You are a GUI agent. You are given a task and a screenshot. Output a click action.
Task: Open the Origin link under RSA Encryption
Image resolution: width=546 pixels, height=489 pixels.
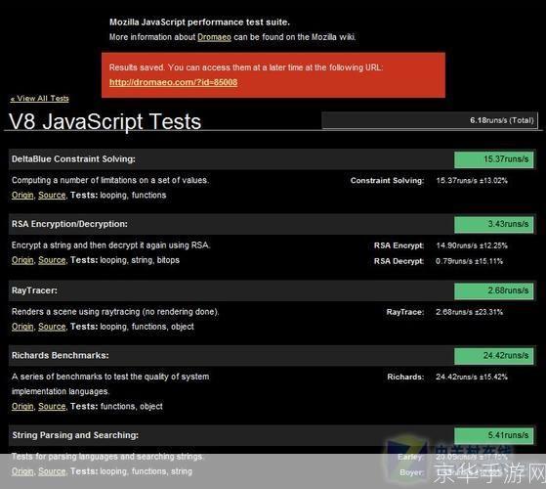tap(22, 260)
